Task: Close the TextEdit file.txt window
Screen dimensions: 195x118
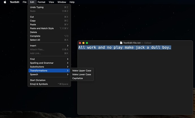Action: 80,43
